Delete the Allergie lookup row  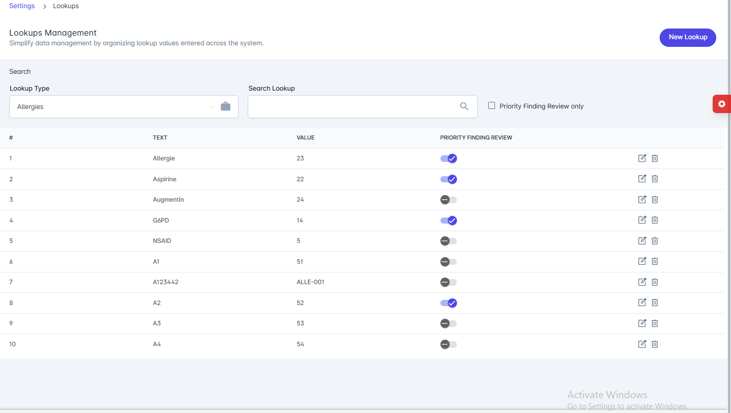[x=655, y=158]
